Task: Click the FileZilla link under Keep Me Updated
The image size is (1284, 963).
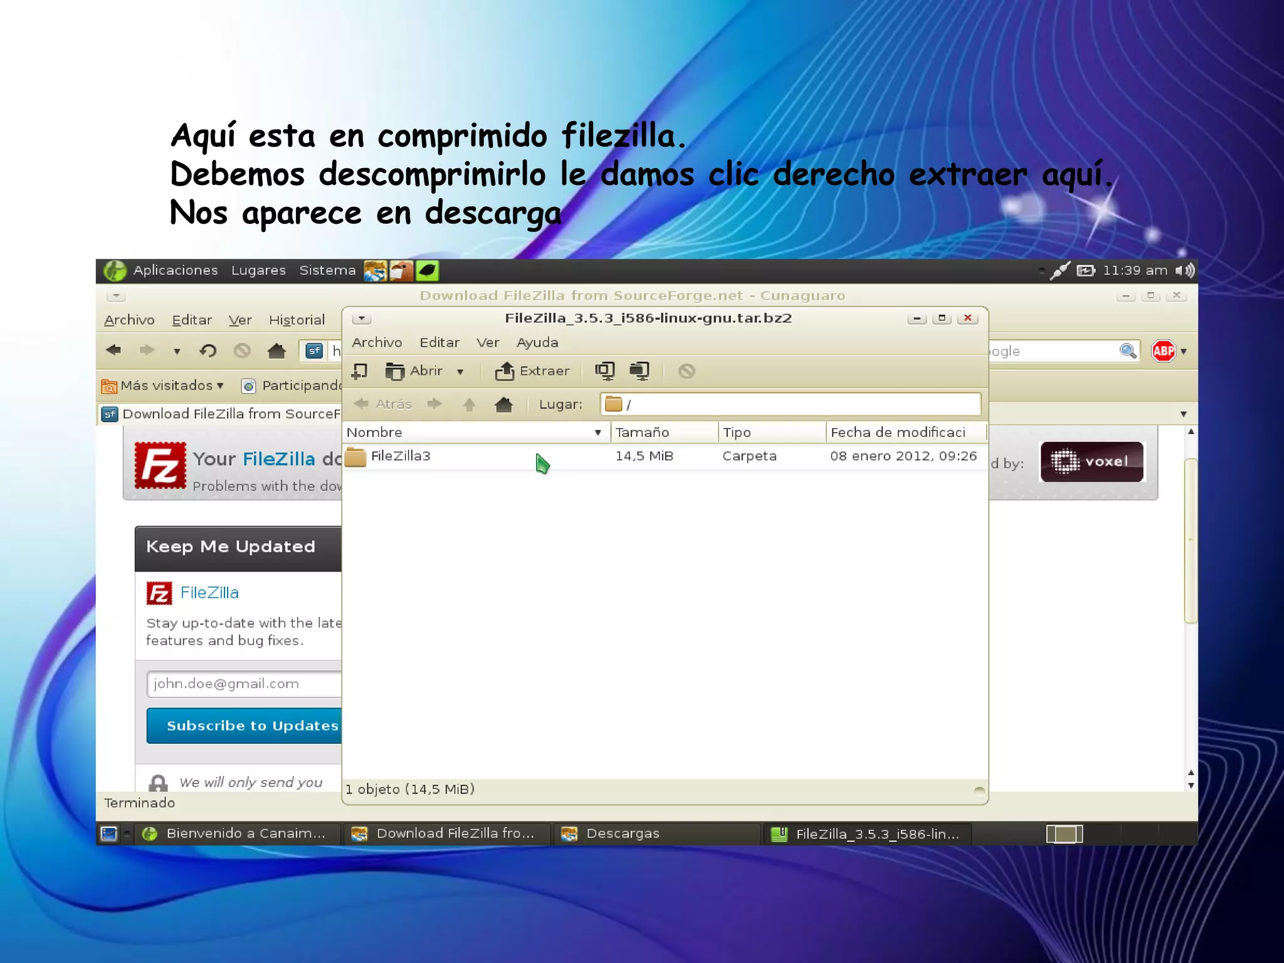Action: pos(209,592)
